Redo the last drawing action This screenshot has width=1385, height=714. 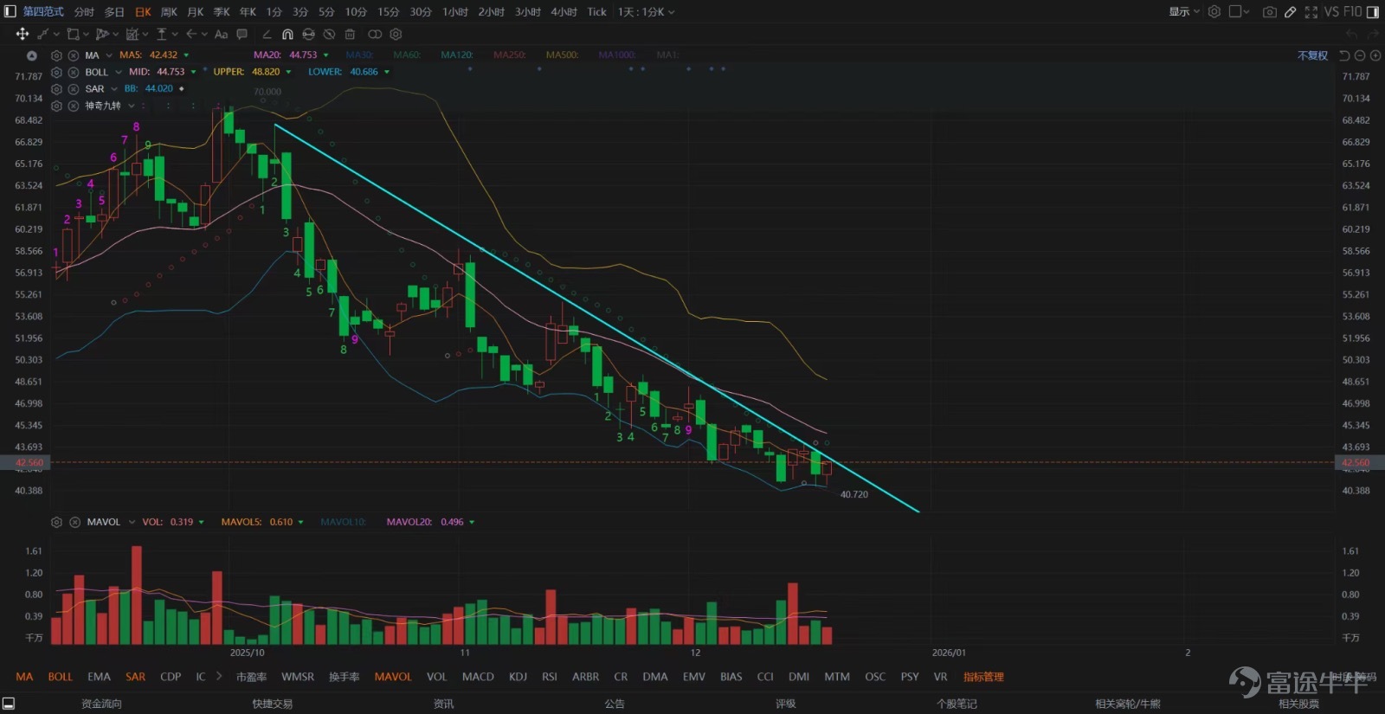tap(1374, 34)
